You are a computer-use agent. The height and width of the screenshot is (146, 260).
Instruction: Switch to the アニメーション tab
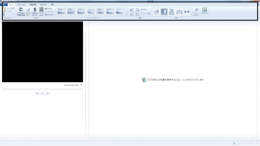click(22, 5)
